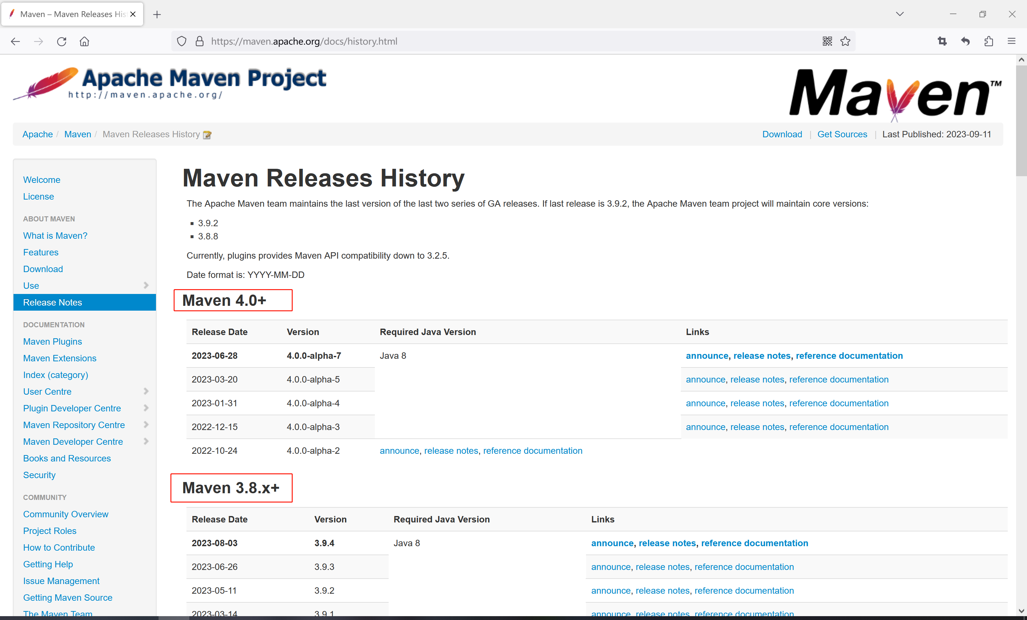Open the Security sidebar link
The image size is (1027, 620).
pyautogui.click(x=39, y=475)
